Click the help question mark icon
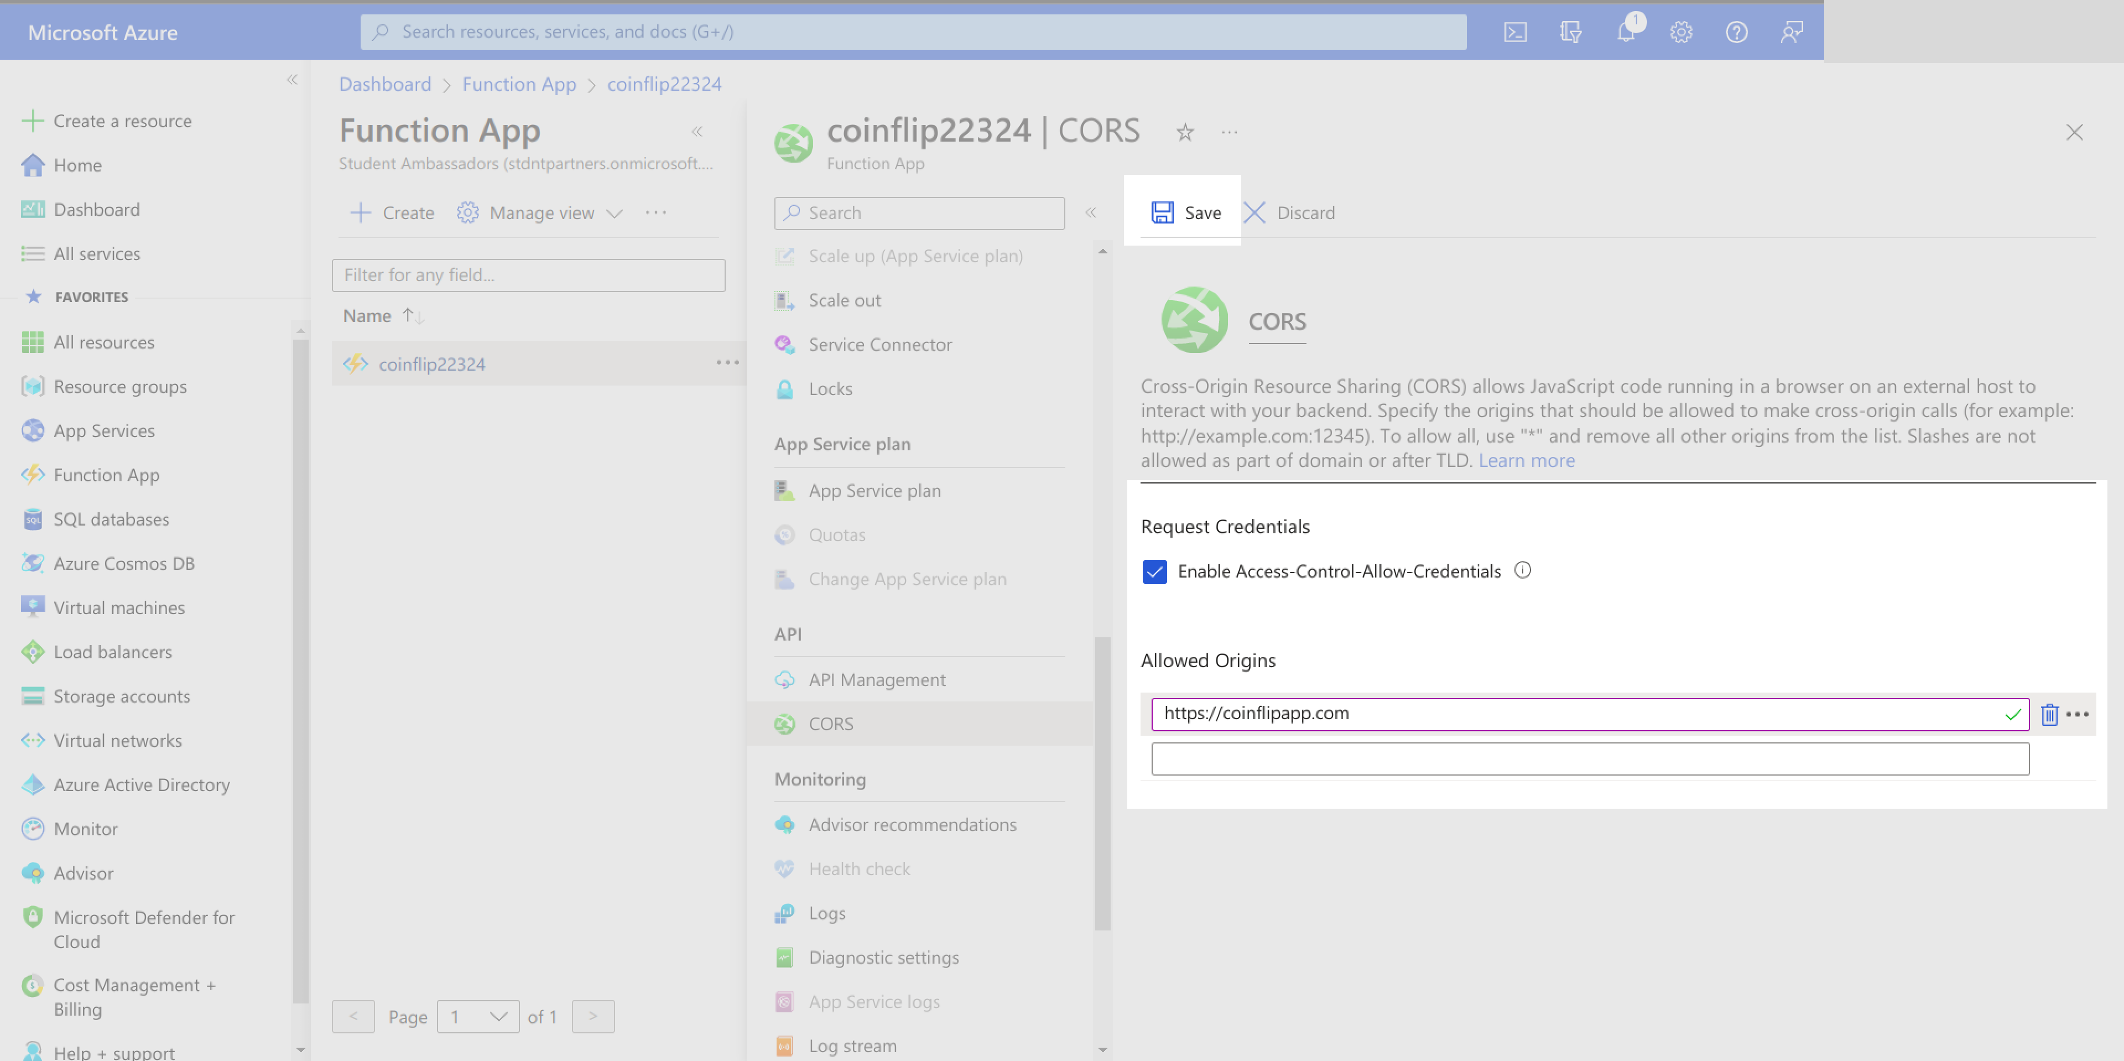 pyautogui.click(x=1736, y=32)
